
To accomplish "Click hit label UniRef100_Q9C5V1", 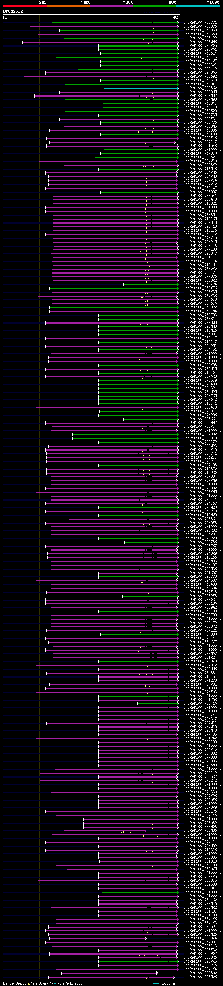I will coord(200,157).
